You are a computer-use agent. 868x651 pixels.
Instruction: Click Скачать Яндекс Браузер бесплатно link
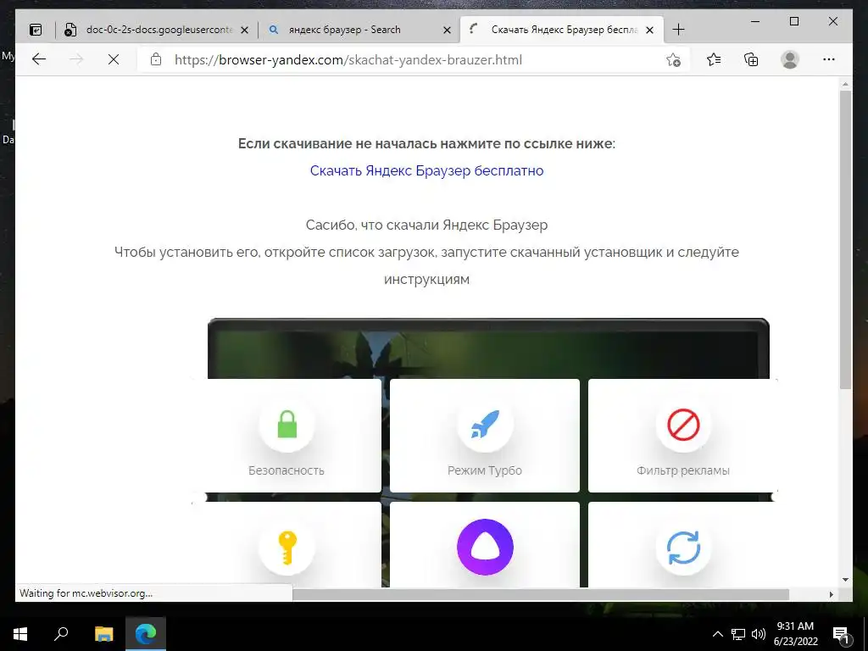(427, 170)
